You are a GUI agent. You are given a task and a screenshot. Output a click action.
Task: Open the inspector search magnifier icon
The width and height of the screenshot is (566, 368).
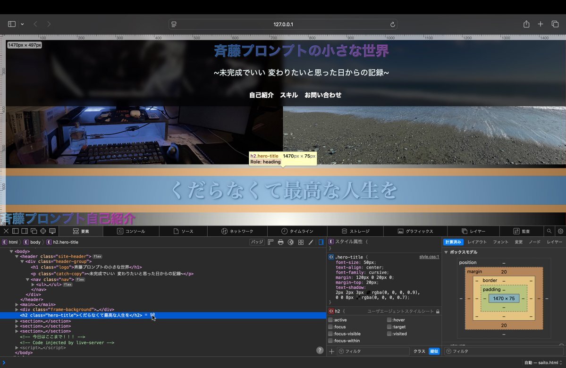549,231
